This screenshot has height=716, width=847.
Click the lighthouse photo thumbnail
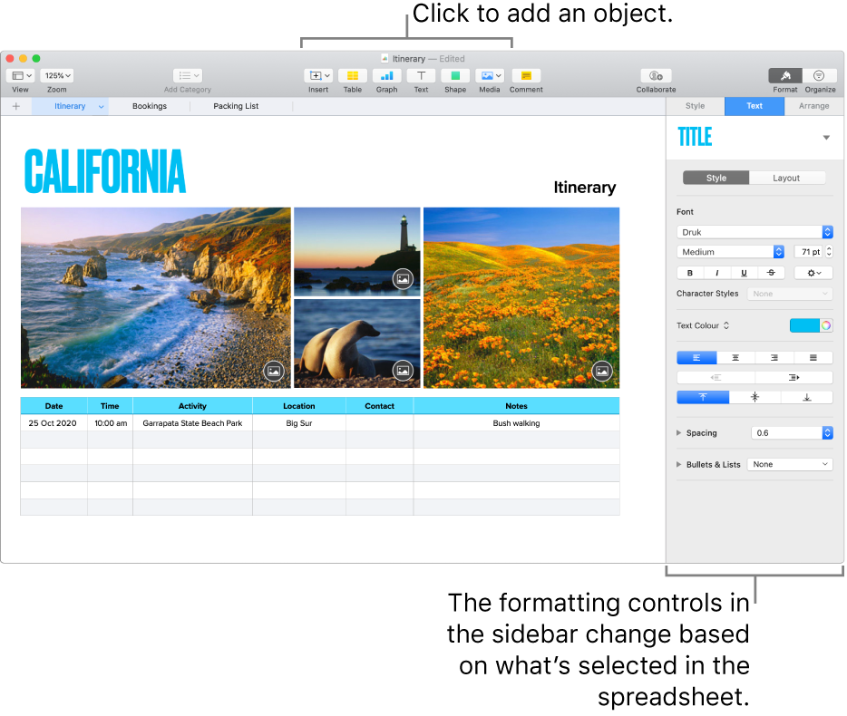pos(356,250)
